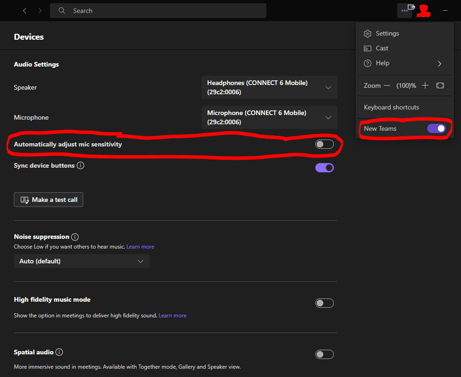Expand the Help submenu chevron
The height and width of the screenshot is (377, 461).
(x=439, y=63)
